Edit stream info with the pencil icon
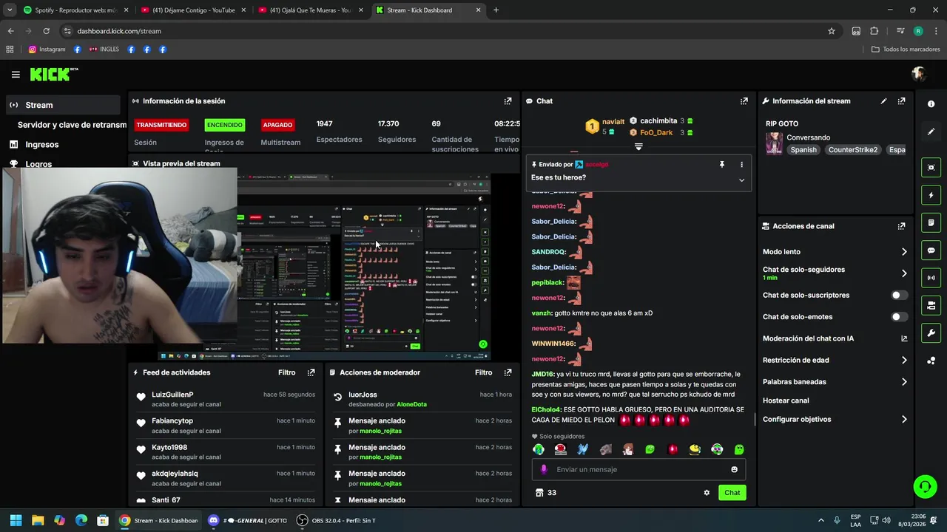The height and width of the screenshot is (532, 947). tap(883, 101)
